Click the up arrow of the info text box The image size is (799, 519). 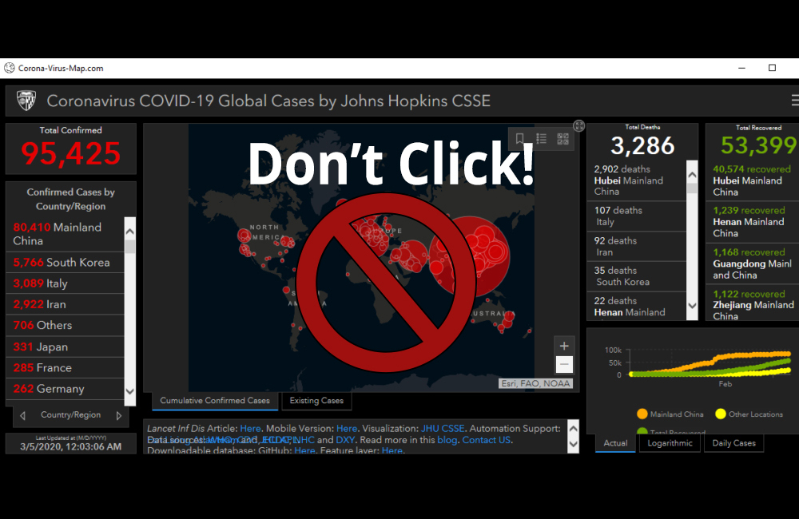(573, 429)
